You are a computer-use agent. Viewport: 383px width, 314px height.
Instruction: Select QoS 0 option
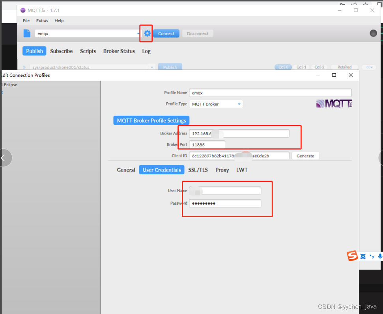(283, 67)
